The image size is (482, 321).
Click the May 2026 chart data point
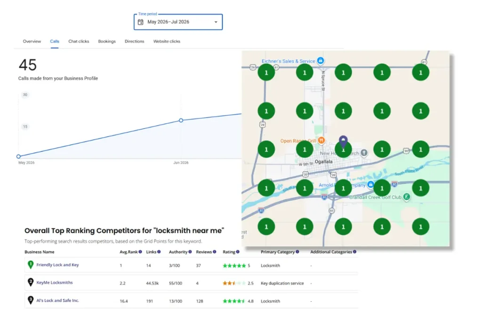coord(18,157)
